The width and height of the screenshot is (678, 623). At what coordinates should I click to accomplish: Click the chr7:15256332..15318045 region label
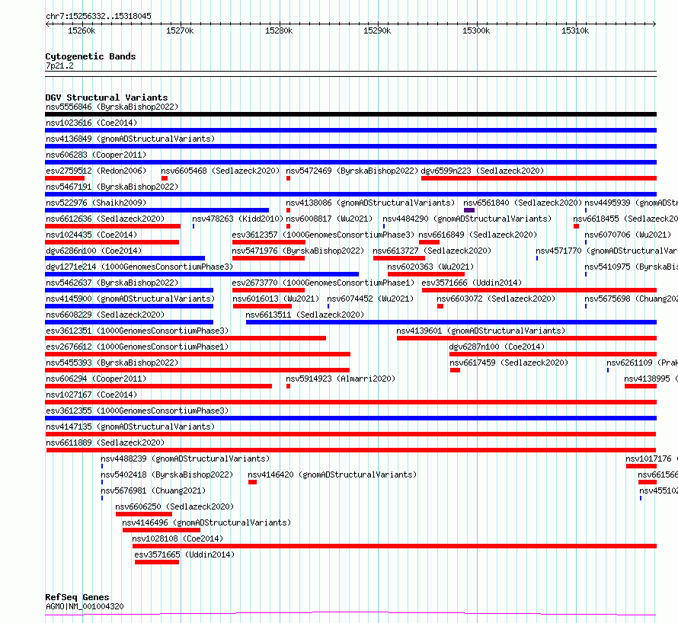click(98, 17)
